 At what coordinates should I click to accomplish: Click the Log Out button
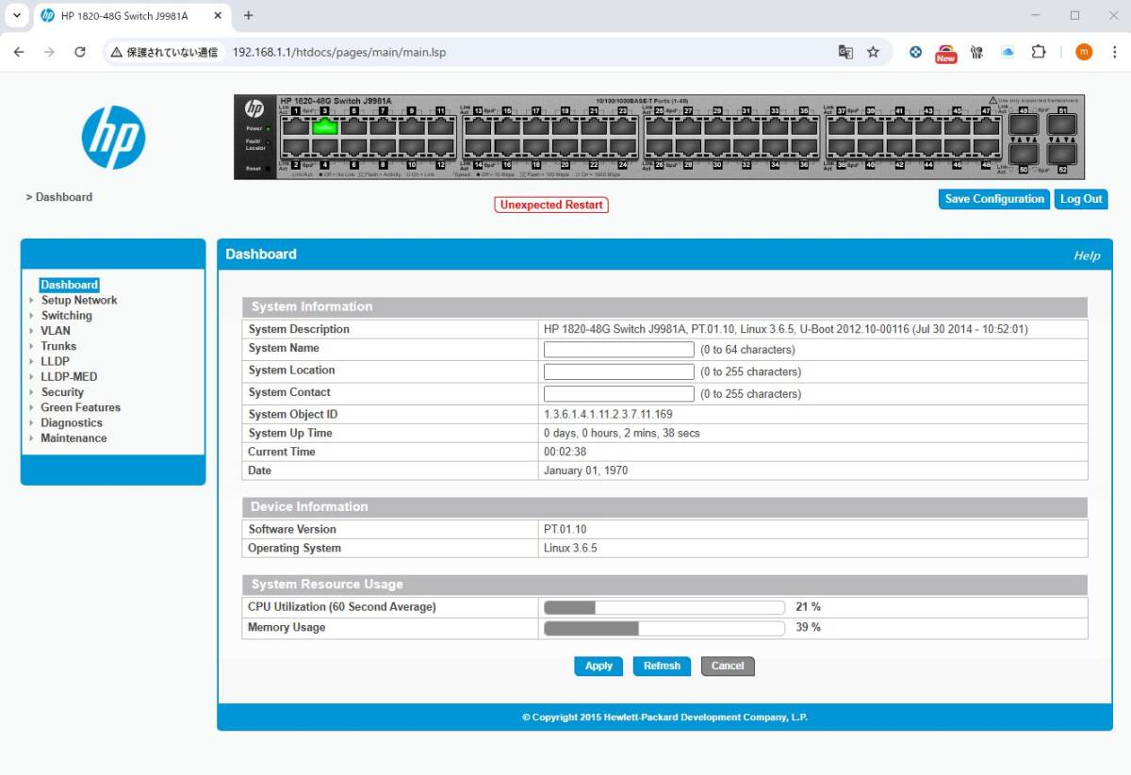(x=1081, y=199)
